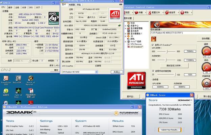Expand 信息中心 node in Catalyst tree
This screenshot has height=135, width=211.
click(x=125, y=26)
